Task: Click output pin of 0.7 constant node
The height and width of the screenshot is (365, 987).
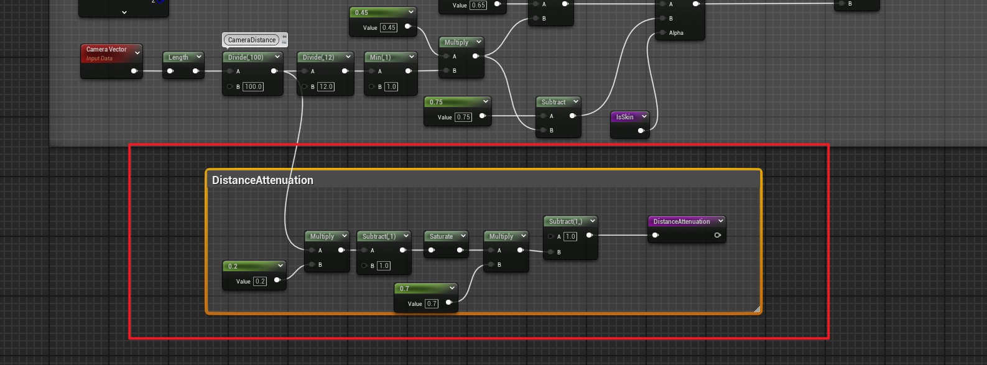Action: tap(449, 303)
